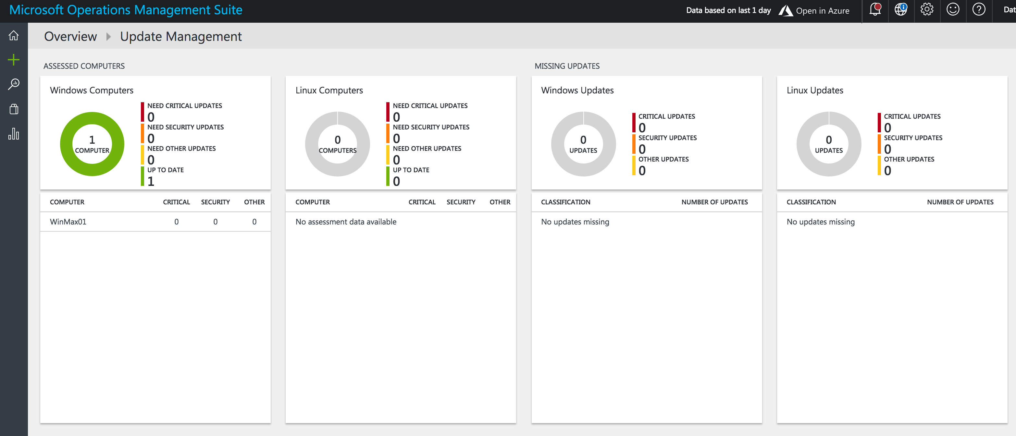Viewport: 1016px width, 436px height.
Task: Click Linux Computers UP TO DATE value
Action: [x=396, y=181]
